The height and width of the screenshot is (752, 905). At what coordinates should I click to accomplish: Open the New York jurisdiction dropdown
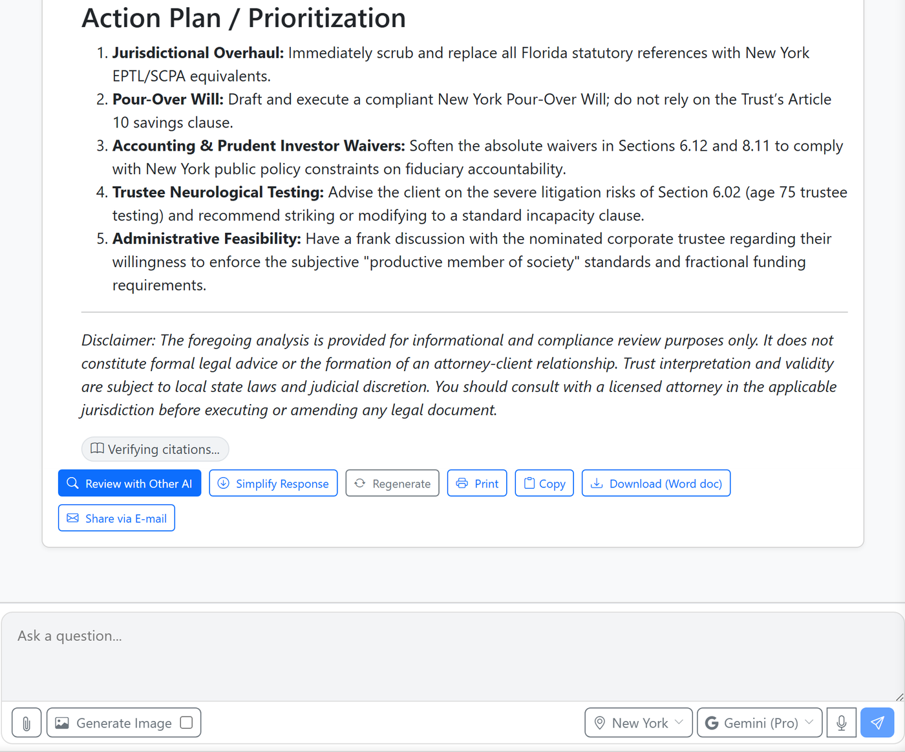coord(639,723)
